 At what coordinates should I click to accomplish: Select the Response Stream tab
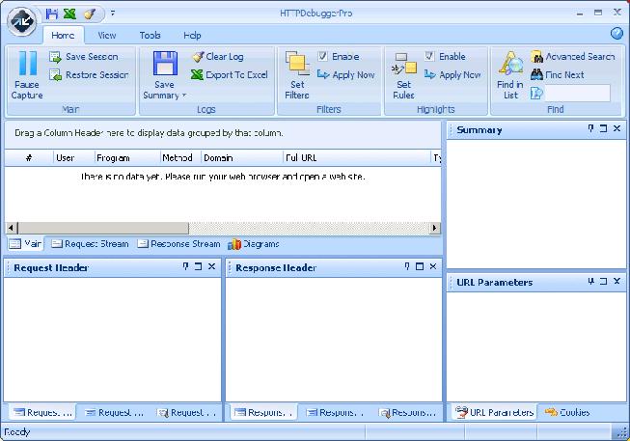(x=178, y=243)
